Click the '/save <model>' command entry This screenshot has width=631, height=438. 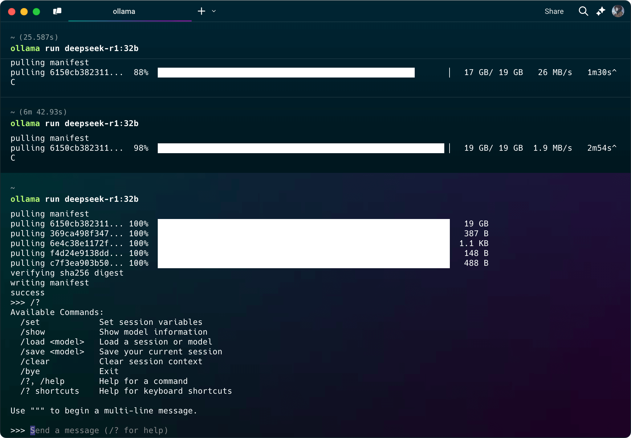pyautogui.click(x=52, y=352)
